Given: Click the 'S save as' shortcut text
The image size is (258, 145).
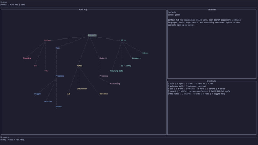Looking at the screenshot, I should (200, 84).
